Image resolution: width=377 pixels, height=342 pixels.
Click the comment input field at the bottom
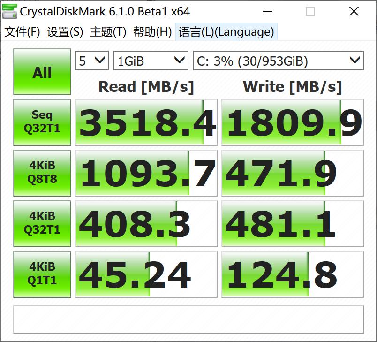pos(188,319)
